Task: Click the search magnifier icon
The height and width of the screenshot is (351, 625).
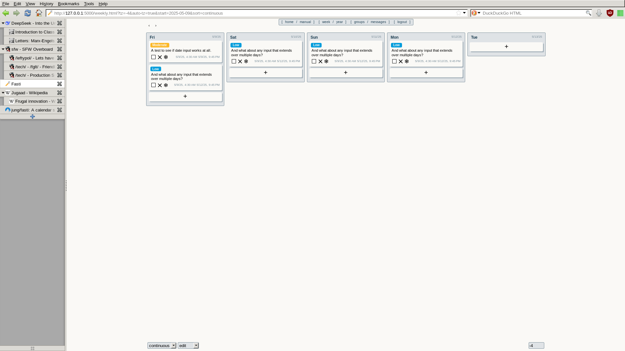Action: [589, 13]
